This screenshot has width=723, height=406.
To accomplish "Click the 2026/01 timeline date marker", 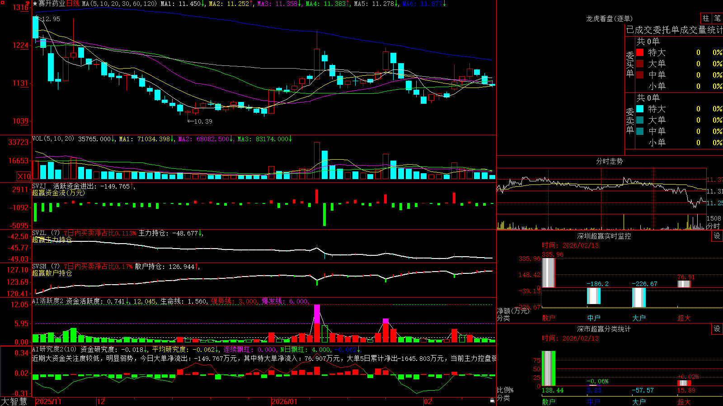I will tap(284, 401).
